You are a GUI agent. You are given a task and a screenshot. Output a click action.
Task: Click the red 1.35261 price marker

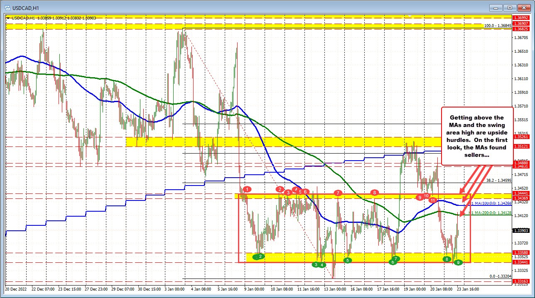click(523, 137)
